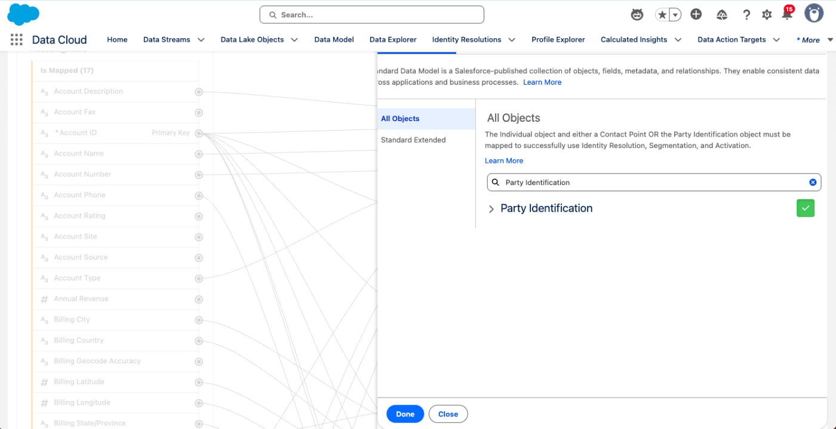Image resolution: width=836 pixels, height=429 pixels.
Task: Open the App Launcher grid icon
Action: tap(17, 39)
